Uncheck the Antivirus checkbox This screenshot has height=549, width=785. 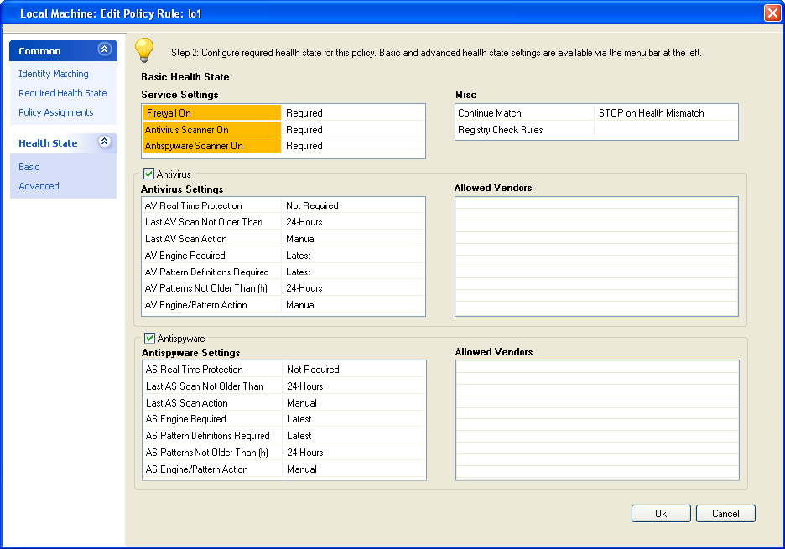pyautogui.click(x=149, y=174)
